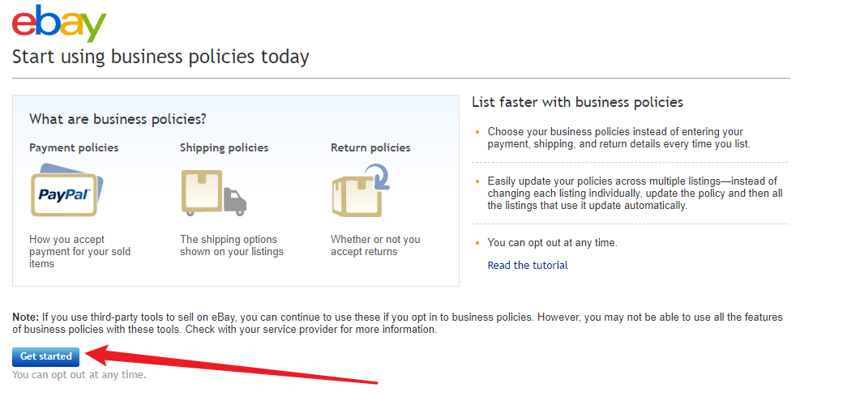
Task: Click the Note paragraph about third-party tools
Action: click(398, 323)
